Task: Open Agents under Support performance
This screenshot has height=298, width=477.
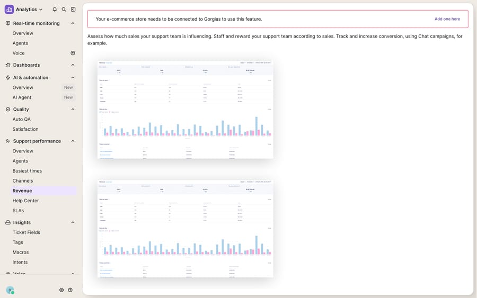Action: [x=20, y=161]
